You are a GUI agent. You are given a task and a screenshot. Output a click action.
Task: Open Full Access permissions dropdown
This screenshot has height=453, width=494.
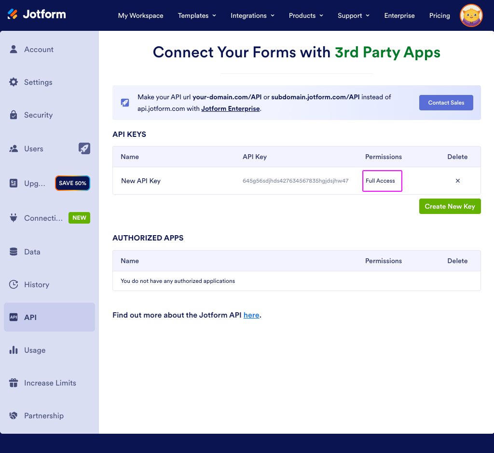(382, 181)
